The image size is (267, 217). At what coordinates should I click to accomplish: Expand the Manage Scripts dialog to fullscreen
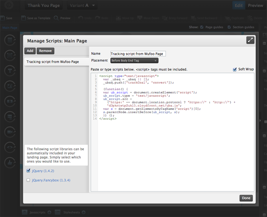[x=250, y=40]
